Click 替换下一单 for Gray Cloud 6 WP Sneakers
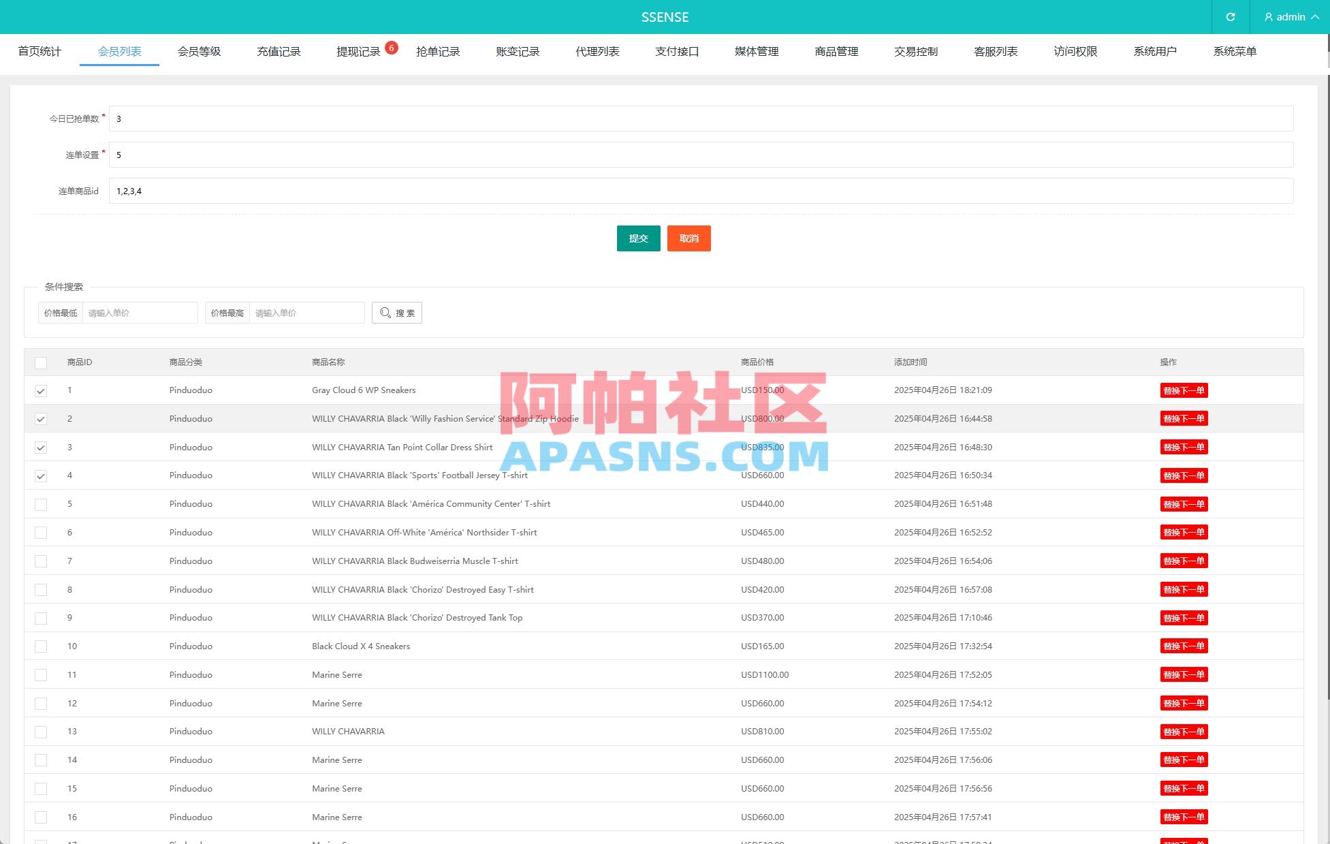The width and height of the screenshot is (1330, 844). pos(1184,390)
